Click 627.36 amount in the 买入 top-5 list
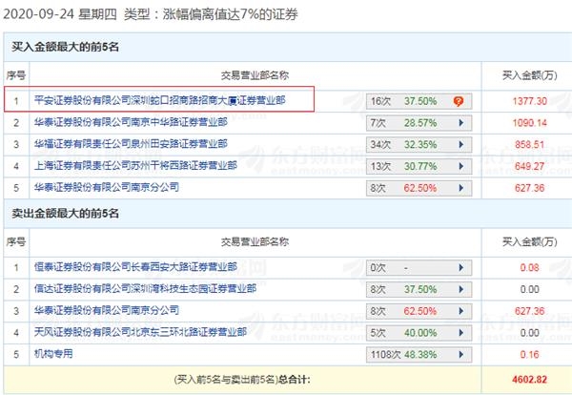The width and height of the screenshot is (572, 395). point(529,188)
